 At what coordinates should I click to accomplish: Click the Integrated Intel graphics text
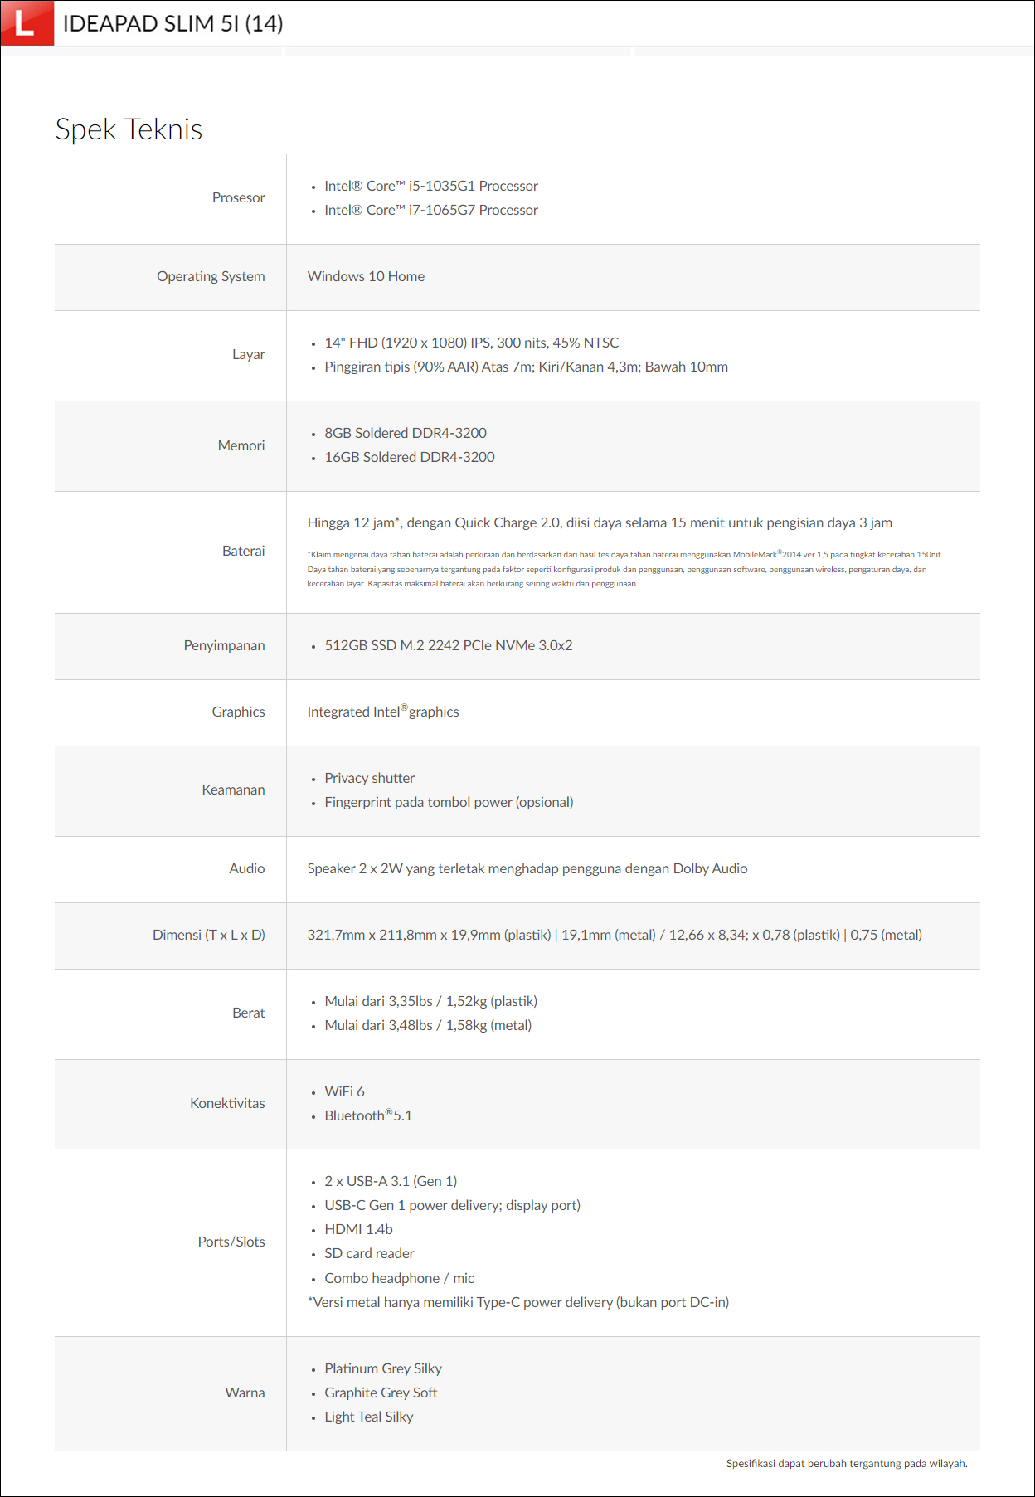click(x=382, y=712)
